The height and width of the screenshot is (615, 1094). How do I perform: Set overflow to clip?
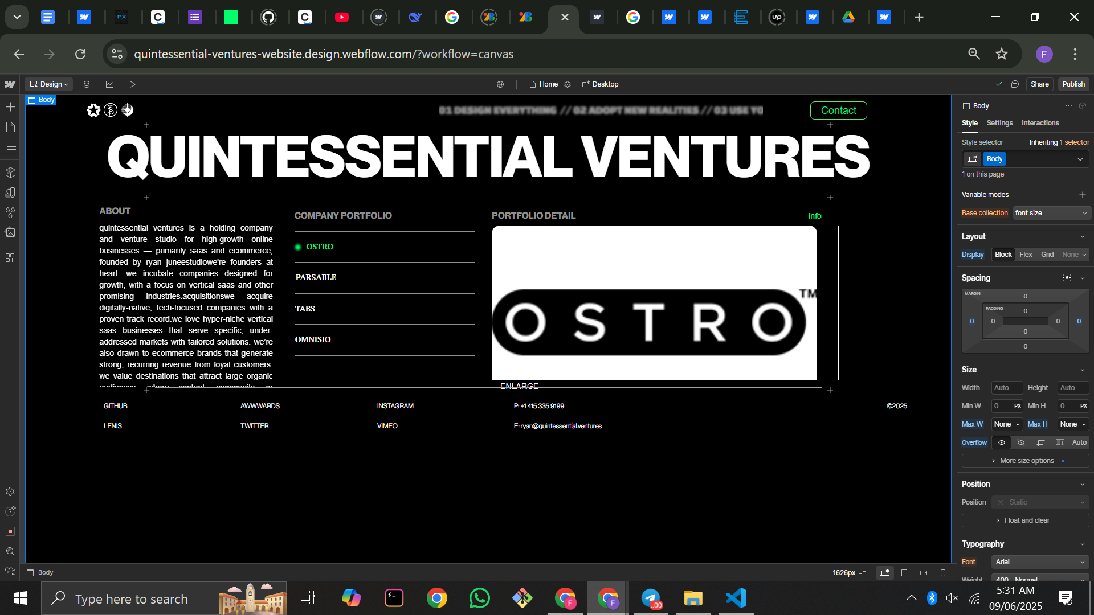pyautogui.click(x=1040, y=442)
